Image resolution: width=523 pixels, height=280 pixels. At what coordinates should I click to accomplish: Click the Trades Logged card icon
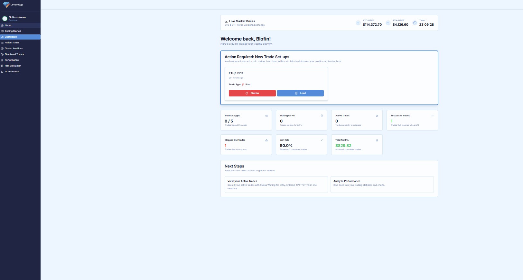click(x=266, y=116)
